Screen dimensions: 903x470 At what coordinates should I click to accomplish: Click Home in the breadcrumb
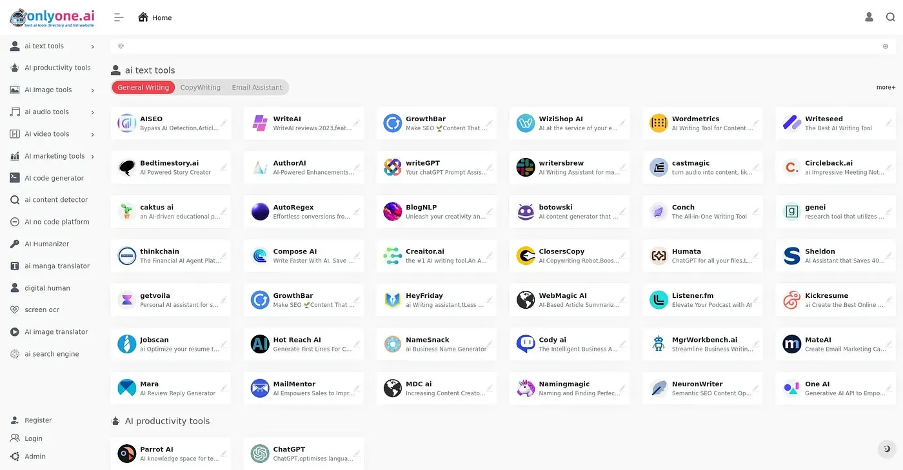coord(162,18)
